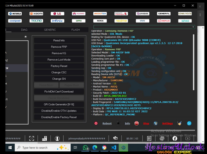Open WhatsApp from the taskbar
Screen dimensions: 207x154
point(86,148)
